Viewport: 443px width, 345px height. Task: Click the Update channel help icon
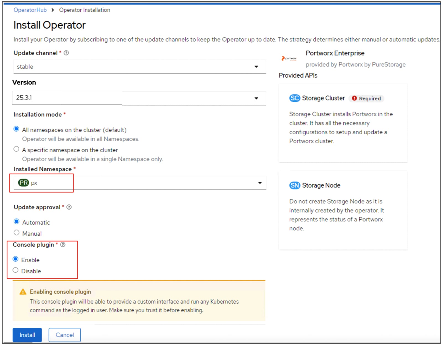(x=66, y=53)
